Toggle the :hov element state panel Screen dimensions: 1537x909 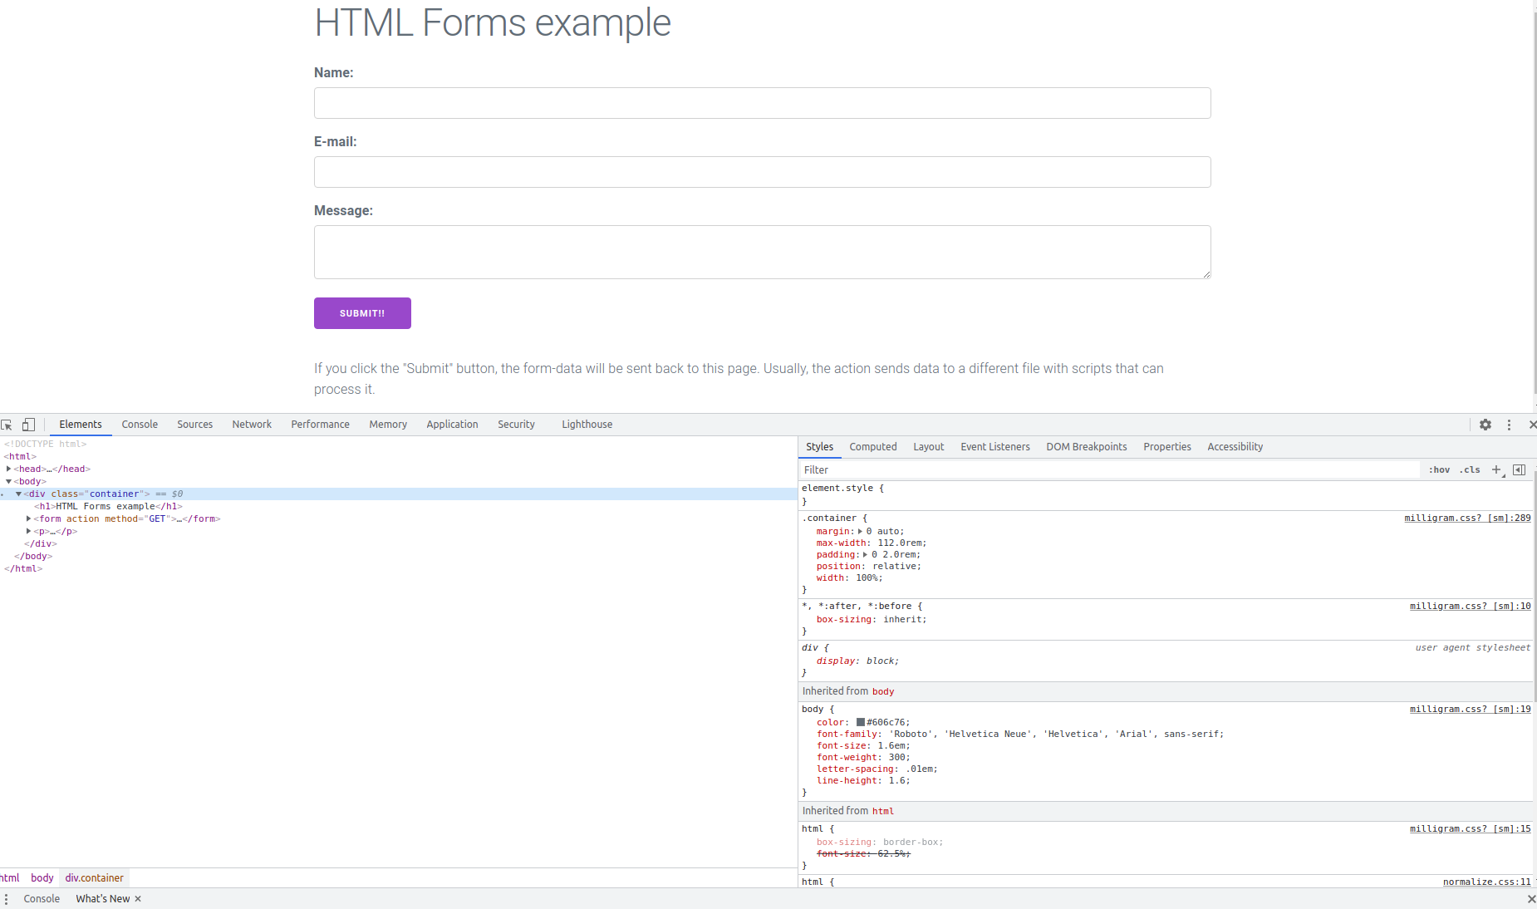tap(1439, 469)
